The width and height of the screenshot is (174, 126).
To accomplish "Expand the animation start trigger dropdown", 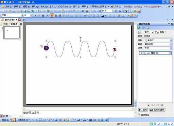I will click(171, 40).
